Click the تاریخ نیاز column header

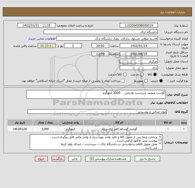click(20, 122)
